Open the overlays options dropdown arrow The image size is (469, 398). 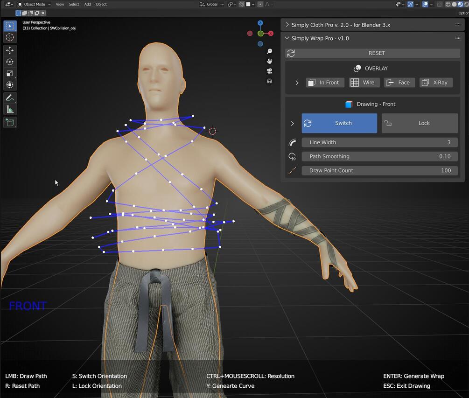coord(431,4)
